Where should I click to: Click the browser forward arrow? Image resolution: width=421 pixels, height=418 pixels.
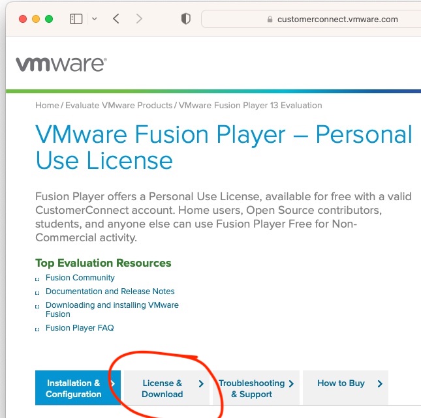click(x=139, y=19)
